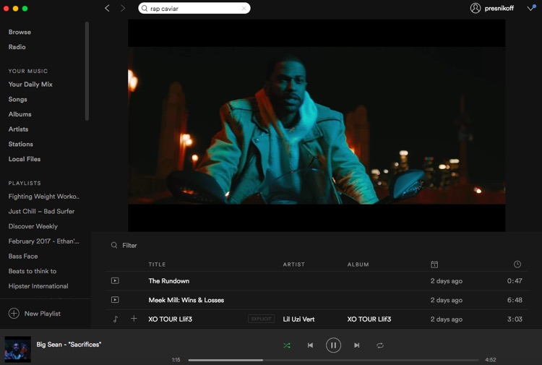Click '2 days ago' in The Rundown row
The width and height of the screenshot is (542, 365).
[x=447, y=281]
